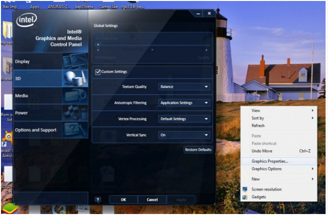
Task: Click the Restore Defaults button
Action: click(198, 150)
